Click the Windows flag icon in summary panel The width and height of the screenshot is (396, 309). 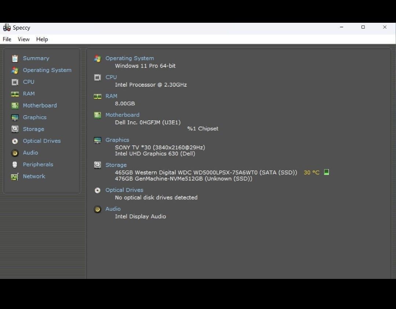point(98,59)
